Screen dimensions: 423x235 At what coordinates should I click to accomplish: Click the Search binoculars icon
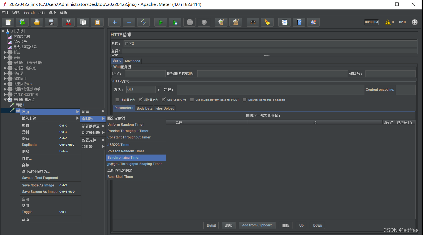click(253, 22)
